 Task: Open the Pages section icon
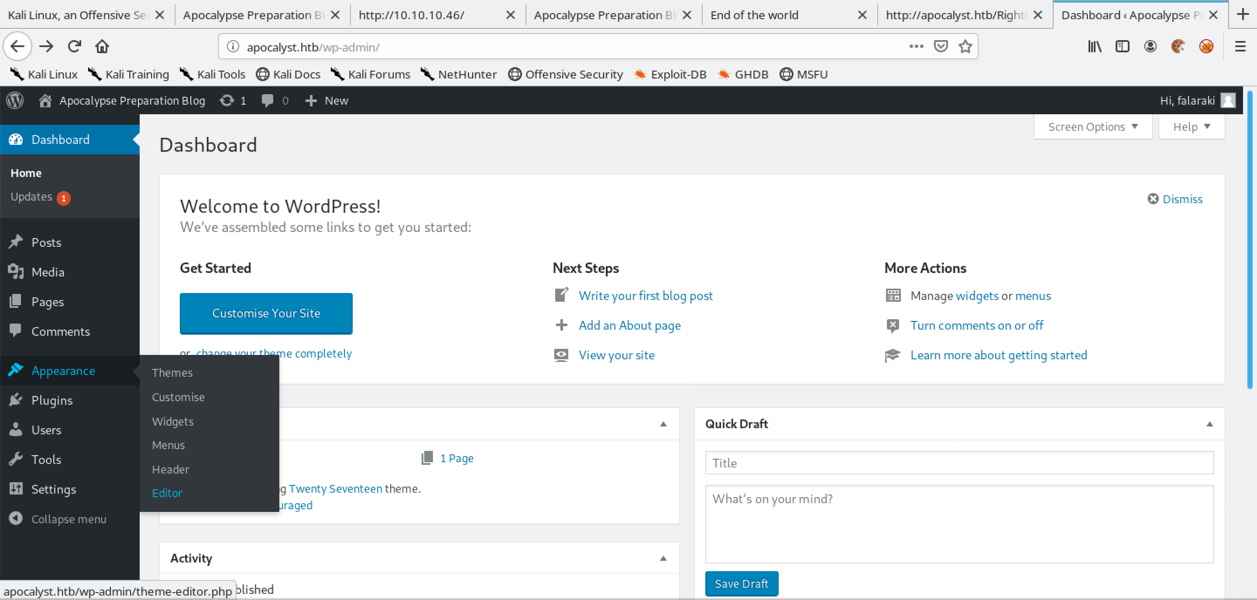15,301
